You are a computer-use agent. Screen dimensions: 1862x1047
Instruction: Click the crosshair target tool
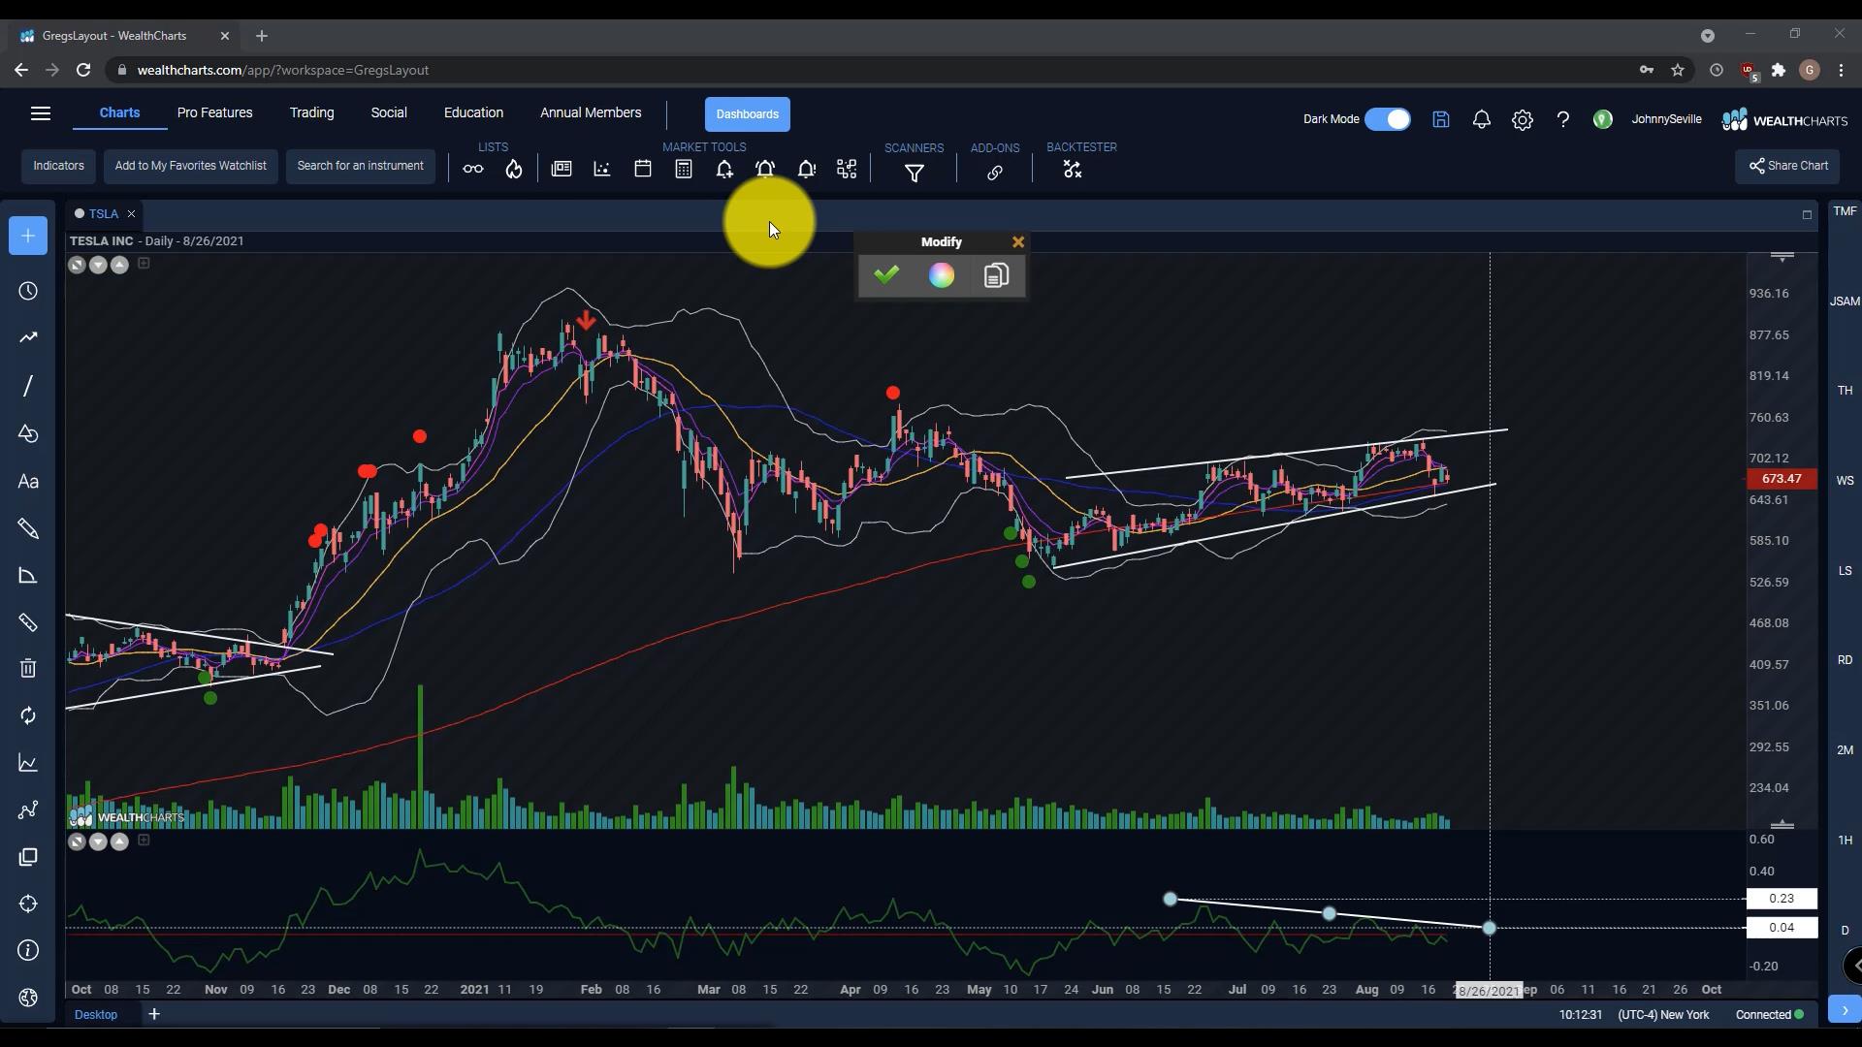28,904
